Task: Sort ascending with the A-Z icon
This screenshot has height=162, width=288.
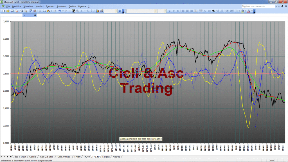Action: pyautogui.click(x=88, y=11)
